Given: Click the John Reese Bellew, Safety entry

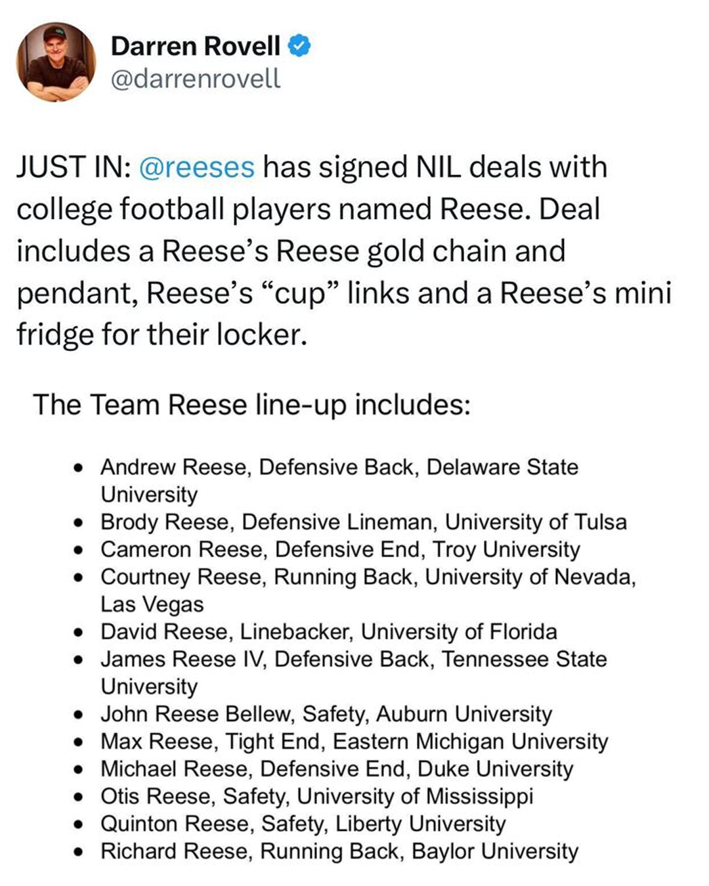Looking at the screenshot, I should pyautogui.click(x=326, y=713).
